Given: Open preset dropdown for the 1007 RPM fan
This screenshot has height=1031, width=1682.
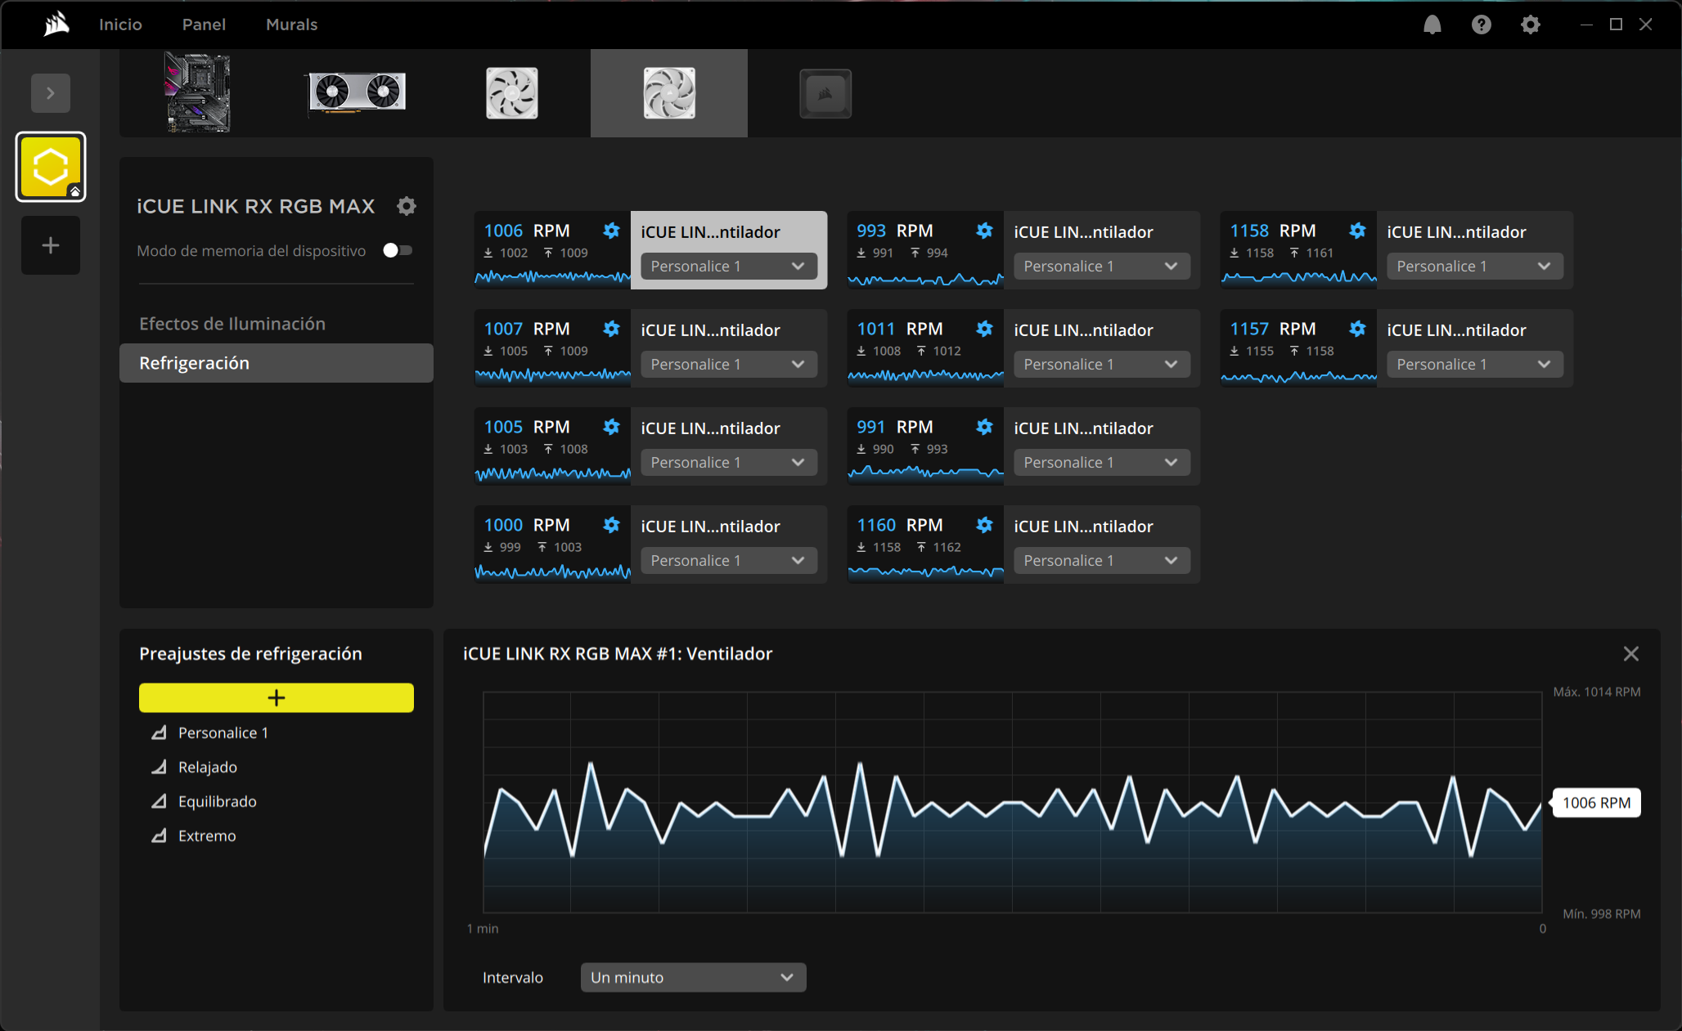Looking at the screenshot, I should click(729, 365).
